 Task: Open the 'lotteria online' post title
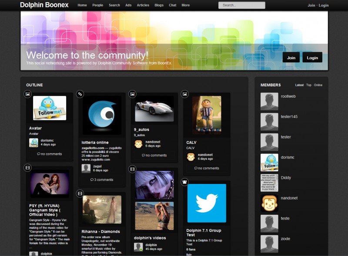click(95, 142)
